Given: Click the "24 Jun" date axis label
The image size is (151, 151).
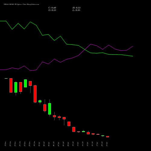Looking at the screenshot, I should coord(20,144).
